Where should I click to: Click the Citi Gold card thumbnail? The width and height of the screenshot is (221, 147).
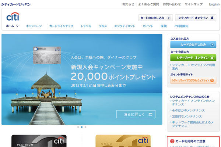[123, 141]
